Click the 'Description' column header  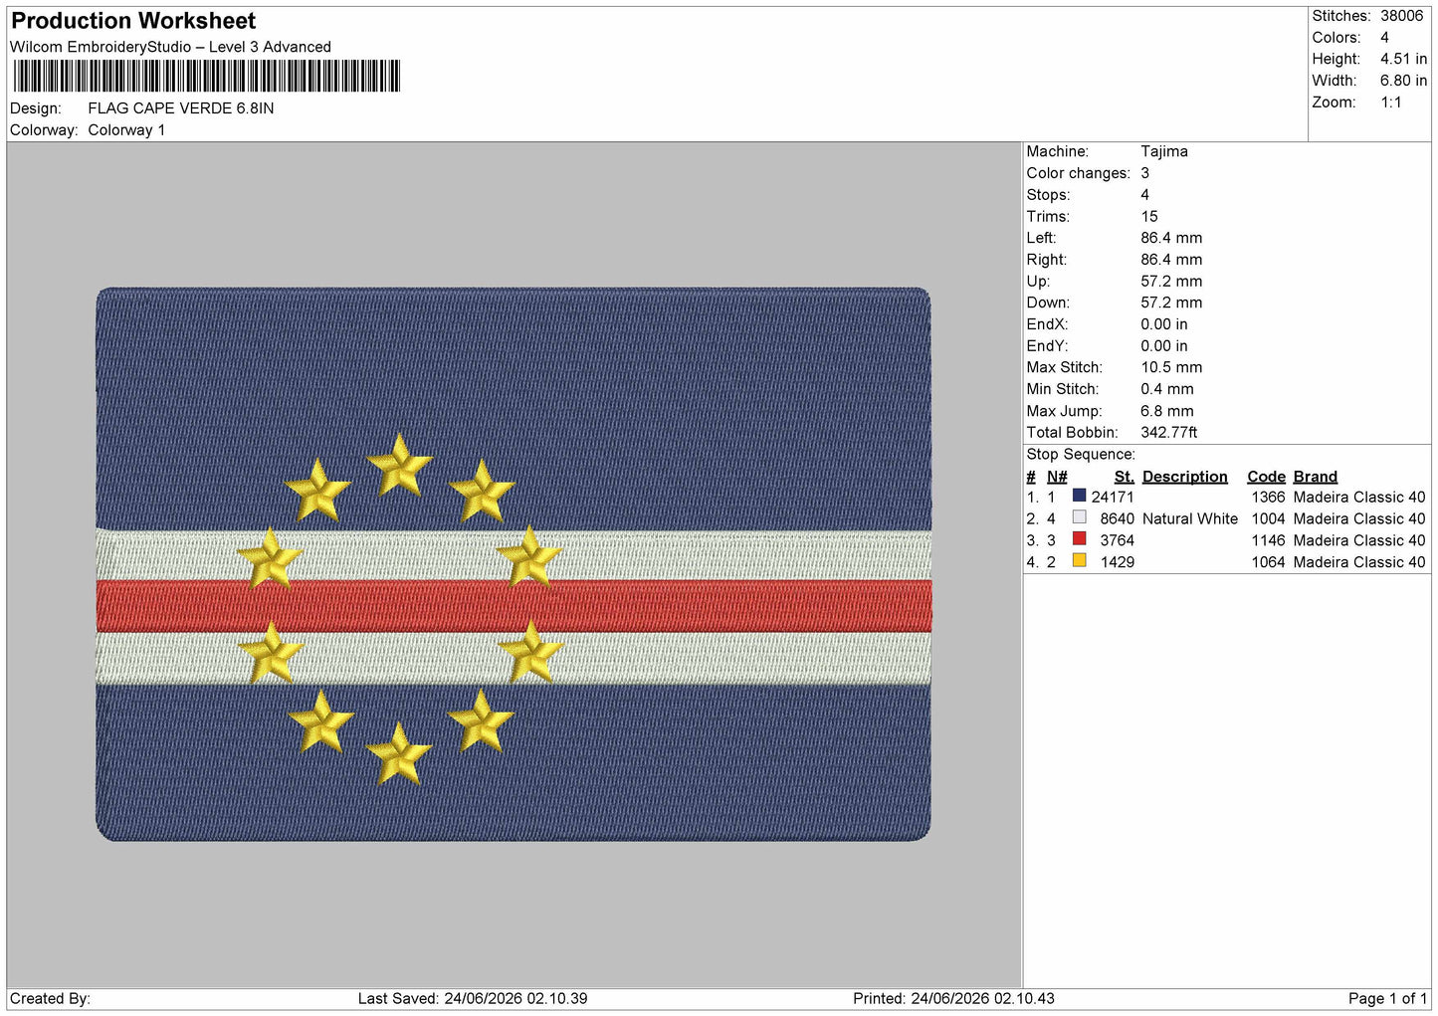tap(1185, 477)
